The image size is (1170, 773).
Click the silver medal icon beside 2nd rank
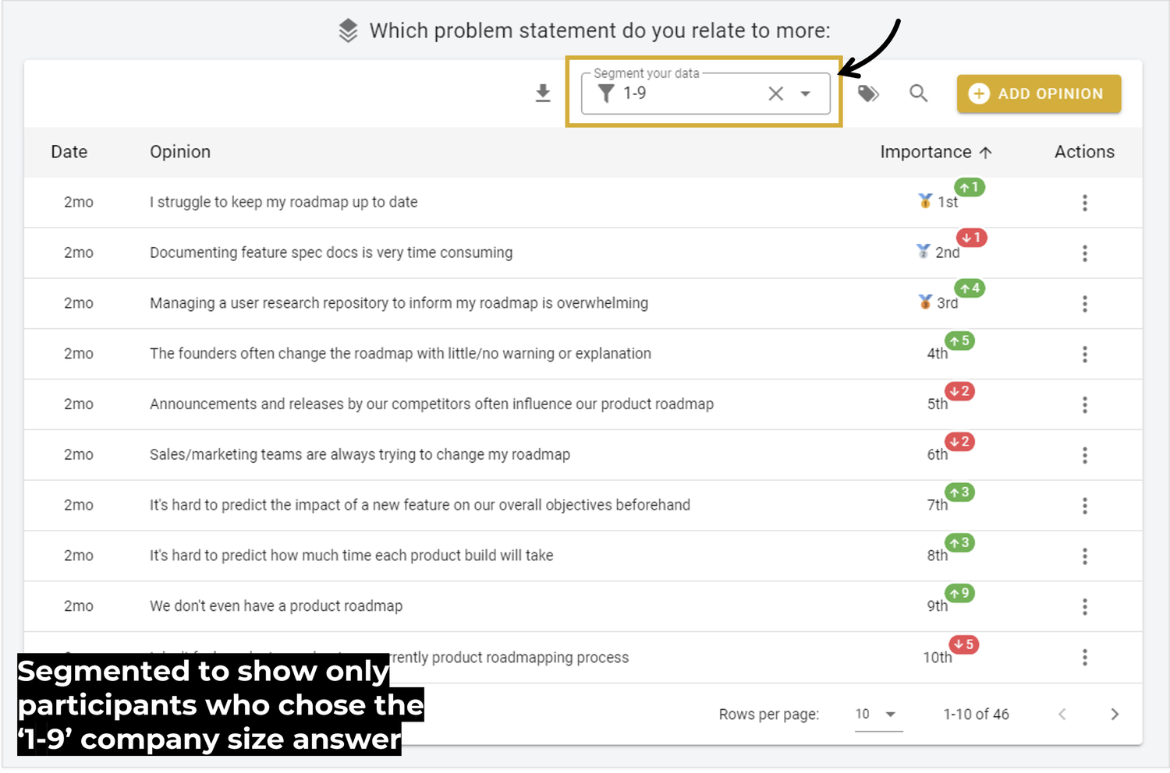[924, 252]
